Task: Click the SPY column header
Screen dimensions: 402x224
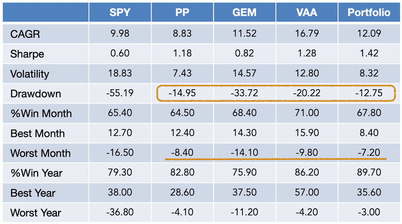Action: point(120,12)
